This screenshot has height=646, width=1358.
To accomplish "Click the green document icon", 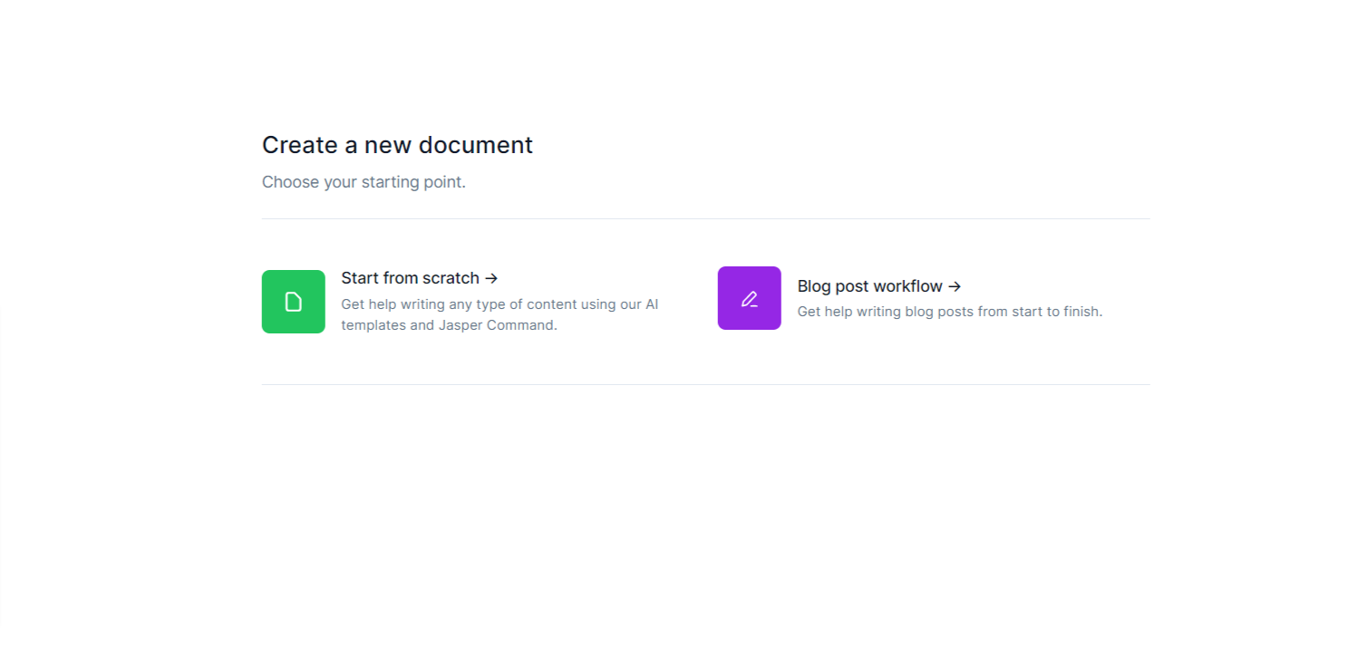I will 293,302.
